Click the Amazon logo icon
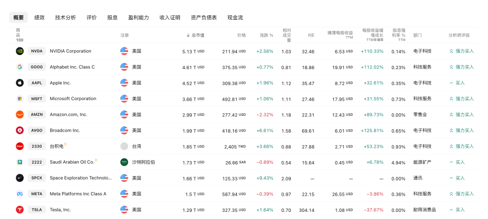The image size is (488, 219). coord(20,114)
